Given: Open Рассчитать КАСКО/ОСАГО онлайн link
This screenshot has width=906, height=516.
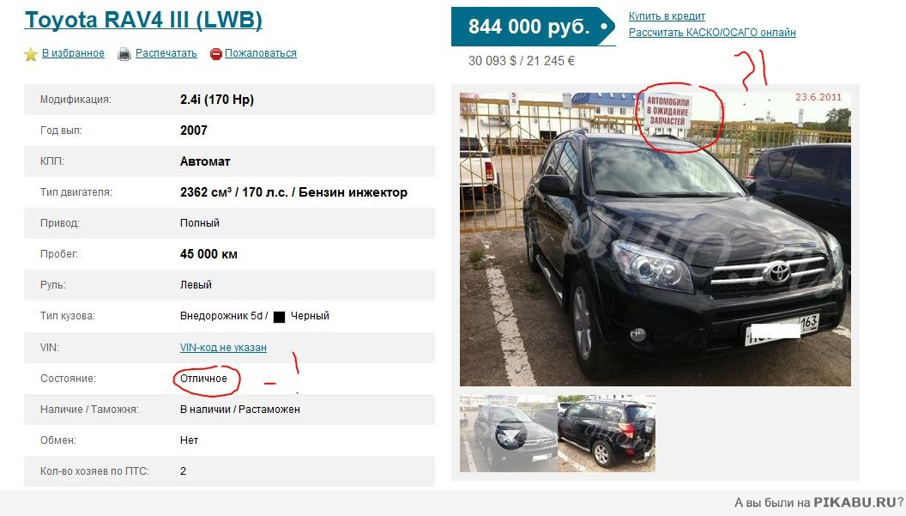Looking at the screenshot, I should [712, 33].
